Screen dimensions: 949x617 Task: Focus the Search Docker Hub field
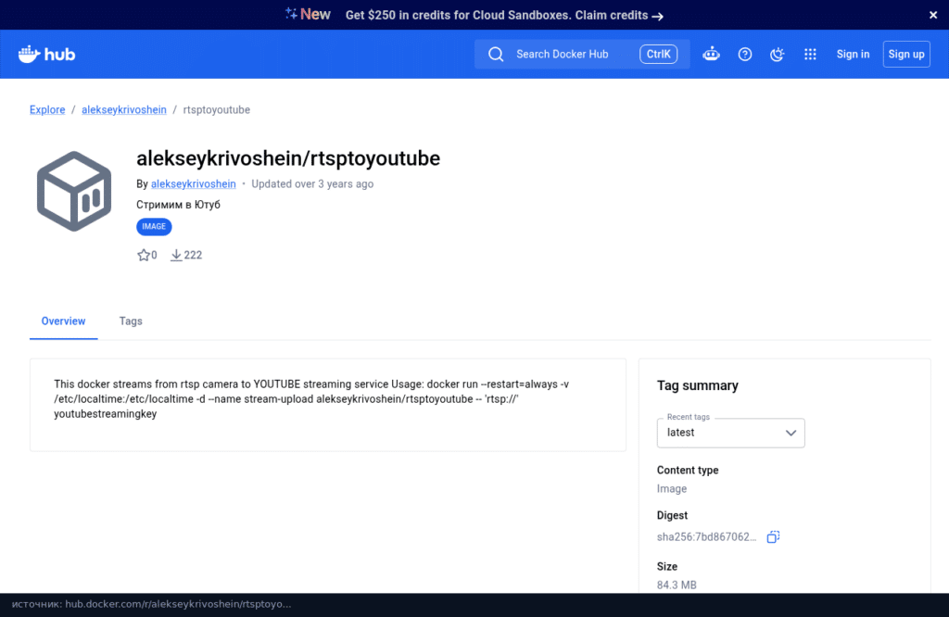[582, 55]
